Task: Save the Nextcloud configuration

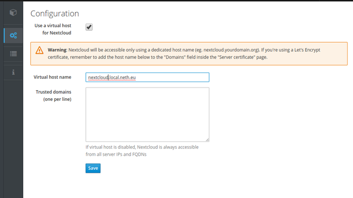Action: [x=93, y=168]
